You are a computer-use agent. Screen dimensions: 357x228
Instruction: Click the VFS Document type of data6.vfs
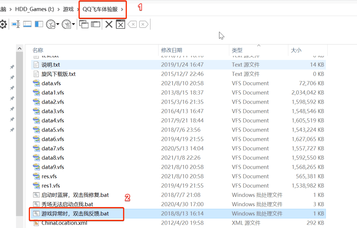tap(251, 139)
